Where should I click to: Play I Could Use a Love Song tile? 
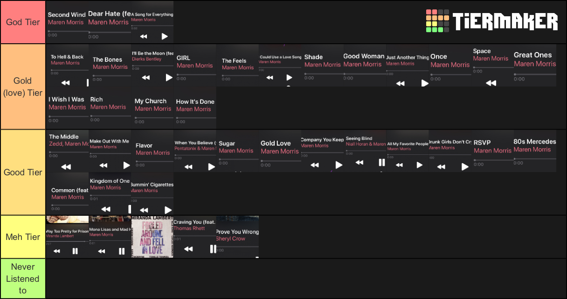click(x=289, y=78)
